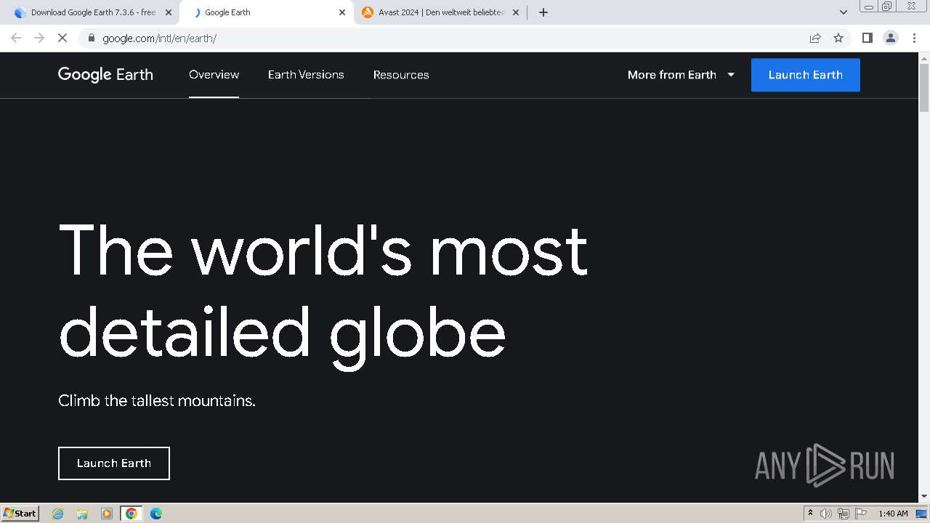This screenshot has height=523, width=930.
Task: Toggle Chrome side panel
Action: 867,38
